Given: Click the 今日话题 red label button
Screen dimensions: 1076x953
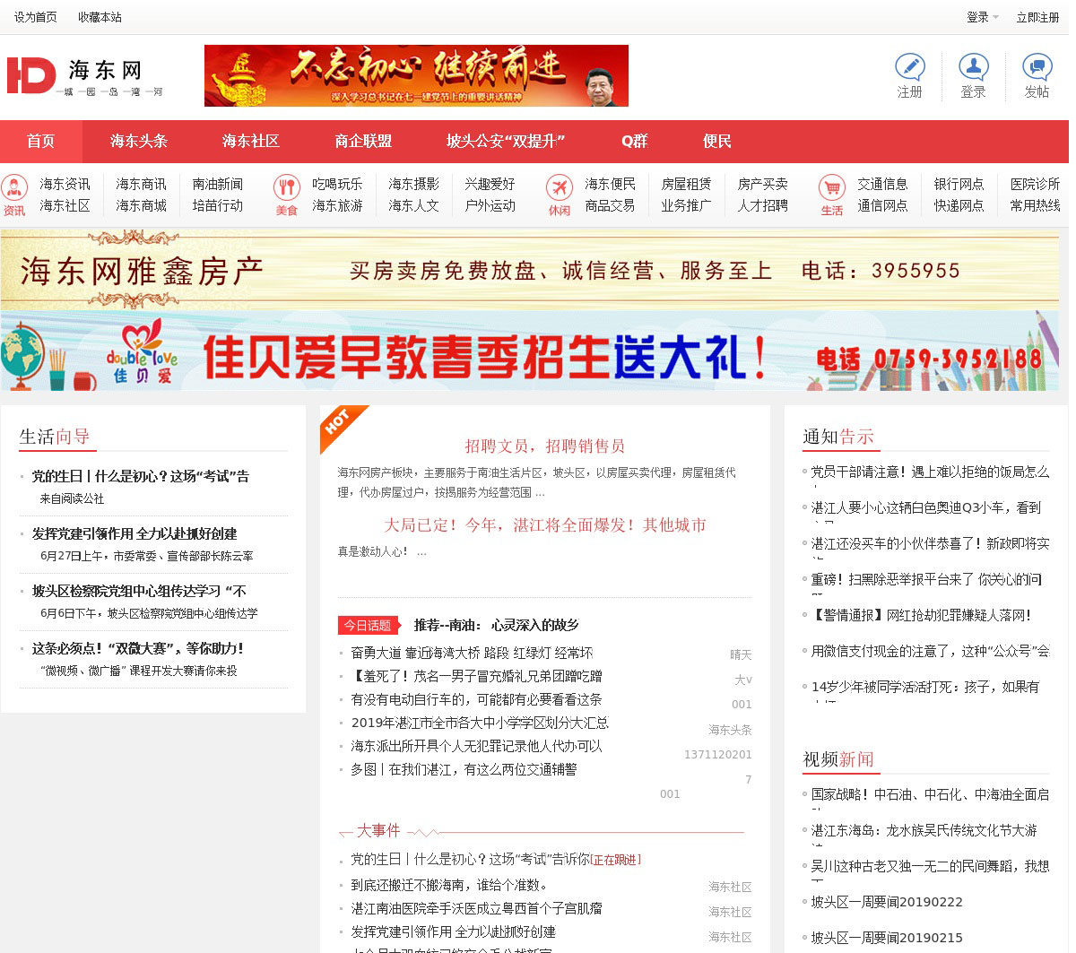Looking at the screenshot, I should (x=369, y=625).
